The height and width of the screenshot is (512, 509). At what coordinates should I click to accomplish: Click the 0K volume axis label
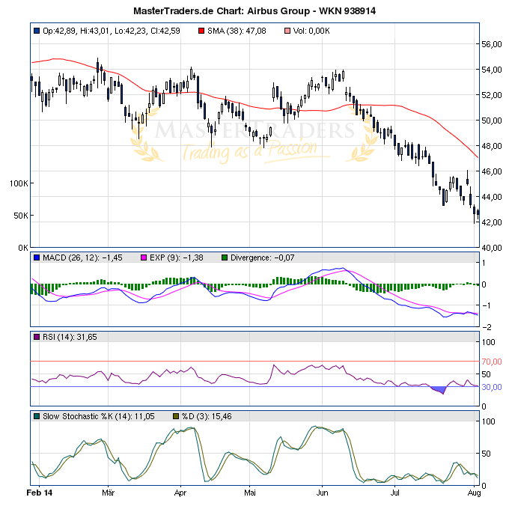23,248
